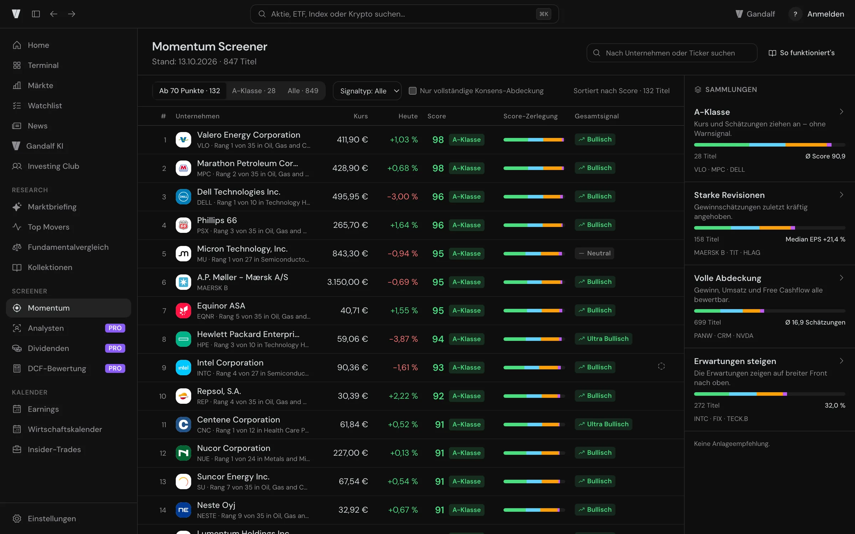Open Analysten PRO screener

click(68, 328)
